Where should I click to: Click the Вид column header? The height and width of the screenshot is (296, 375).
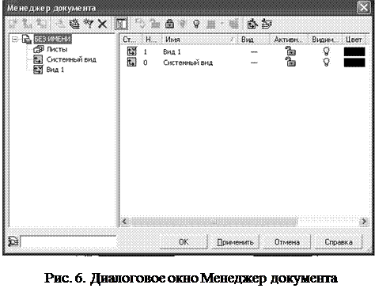[254, 40]
